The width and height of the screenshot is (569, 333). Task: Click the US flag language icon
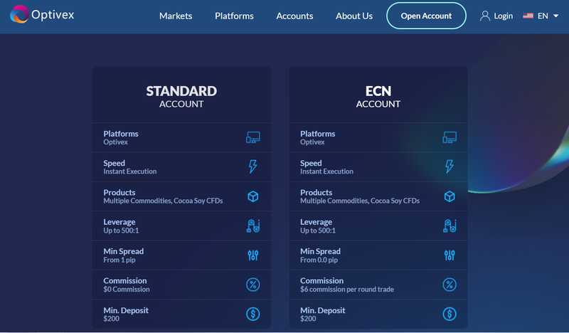point(528,16)
